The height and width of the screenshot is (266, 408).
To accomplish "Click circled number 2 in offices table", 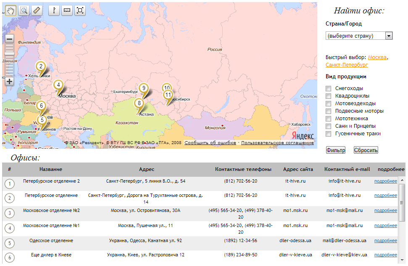I will 10,198.
